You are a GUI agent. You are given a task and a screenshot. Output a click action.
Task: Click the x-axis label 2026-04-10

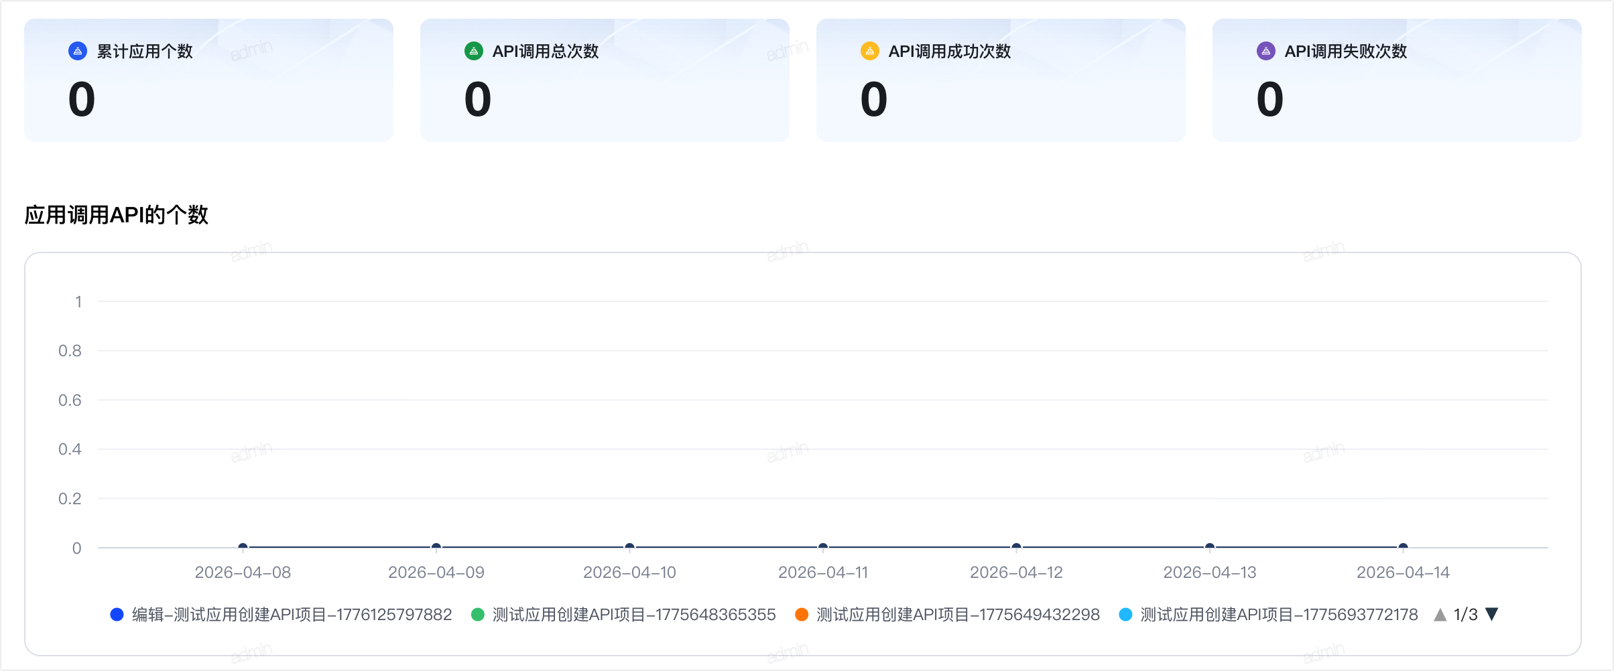[x=629, y=573]
